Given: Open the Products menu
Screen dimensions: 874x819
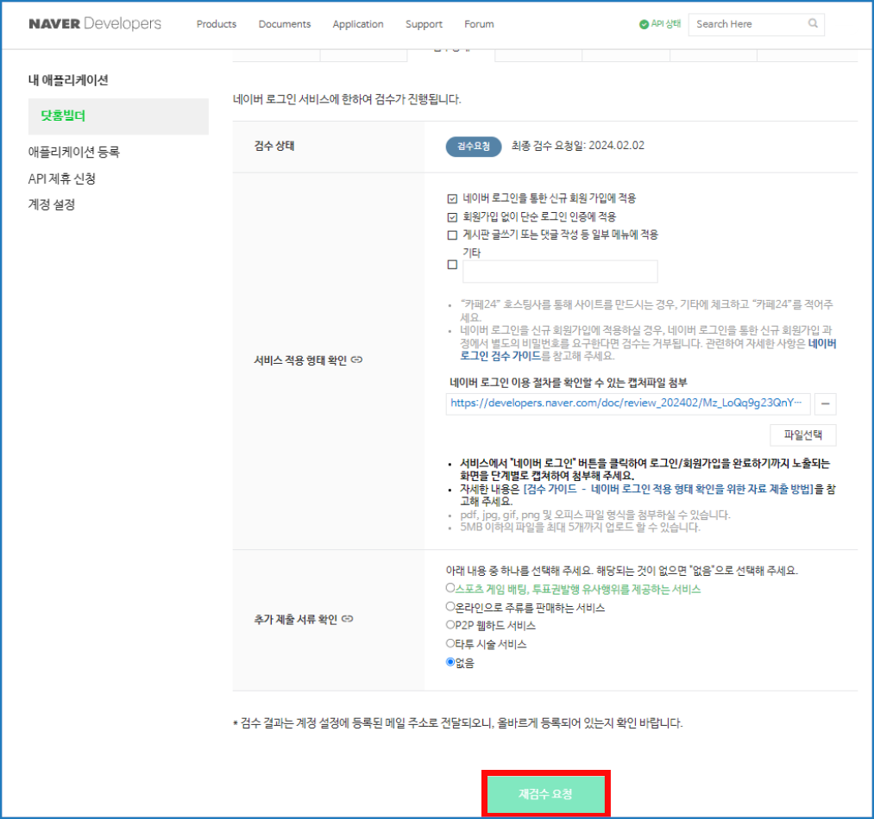Looking at the screenshot, I should pyautogui.click(x=217, y=24).
